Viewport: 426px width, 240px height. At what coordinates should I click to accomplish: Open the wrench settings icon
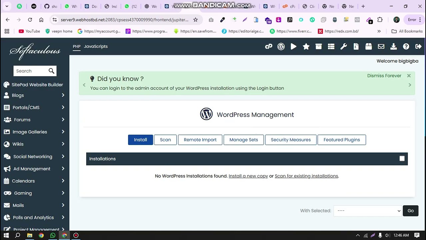(x=343, y=47)
